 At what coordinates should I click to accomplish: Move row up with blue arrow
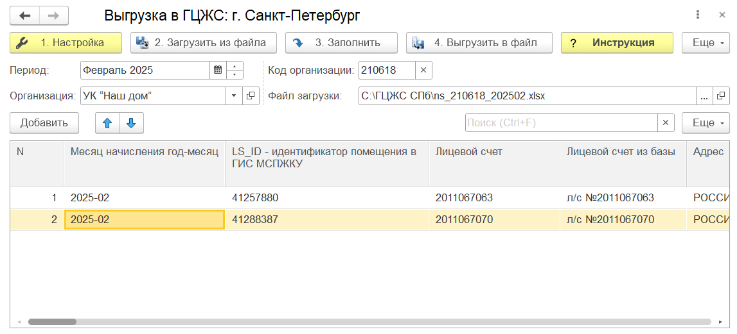click(x=107, y=123)
